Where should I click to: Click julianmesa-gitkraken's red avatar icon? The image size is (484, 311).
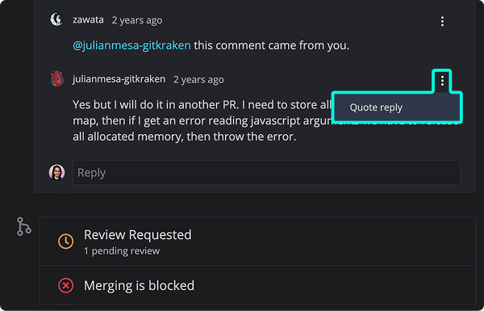pos(57,78)
